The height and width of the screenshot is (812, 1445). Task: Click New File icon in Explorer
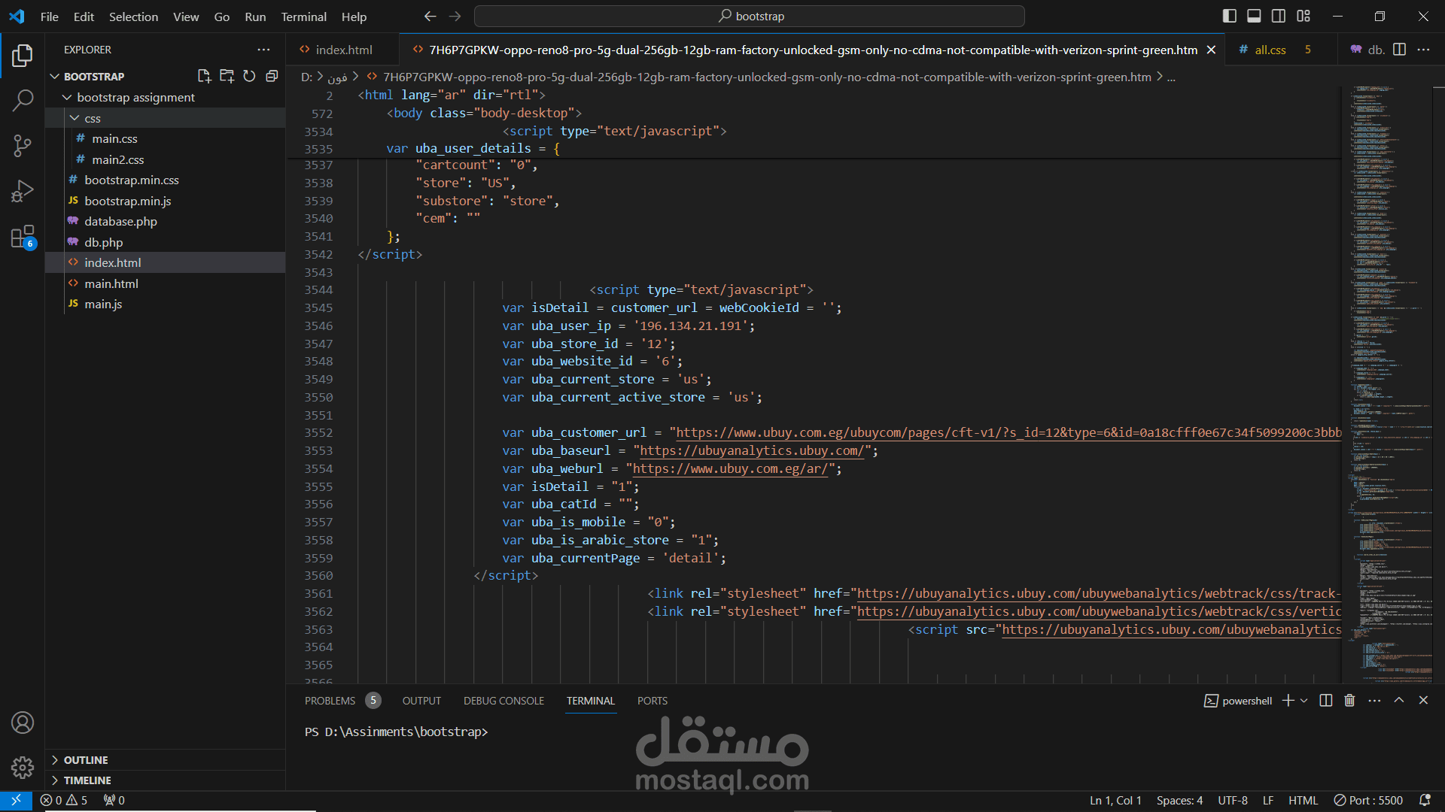tap(204, 76)
